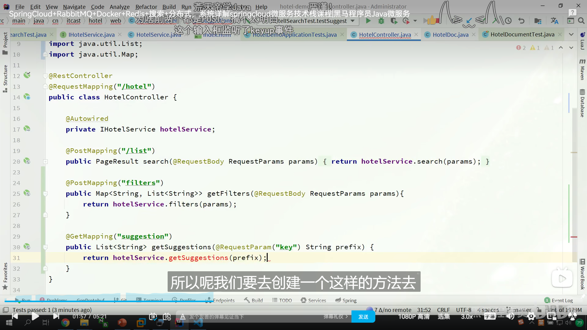Start debugging with the bug icon
Viewport: 587px width, 330px height.
381,21
